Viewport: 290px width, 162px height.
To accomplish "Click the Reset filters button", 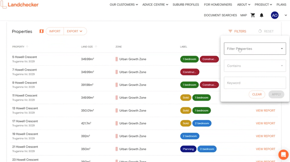I will [266, 31].
